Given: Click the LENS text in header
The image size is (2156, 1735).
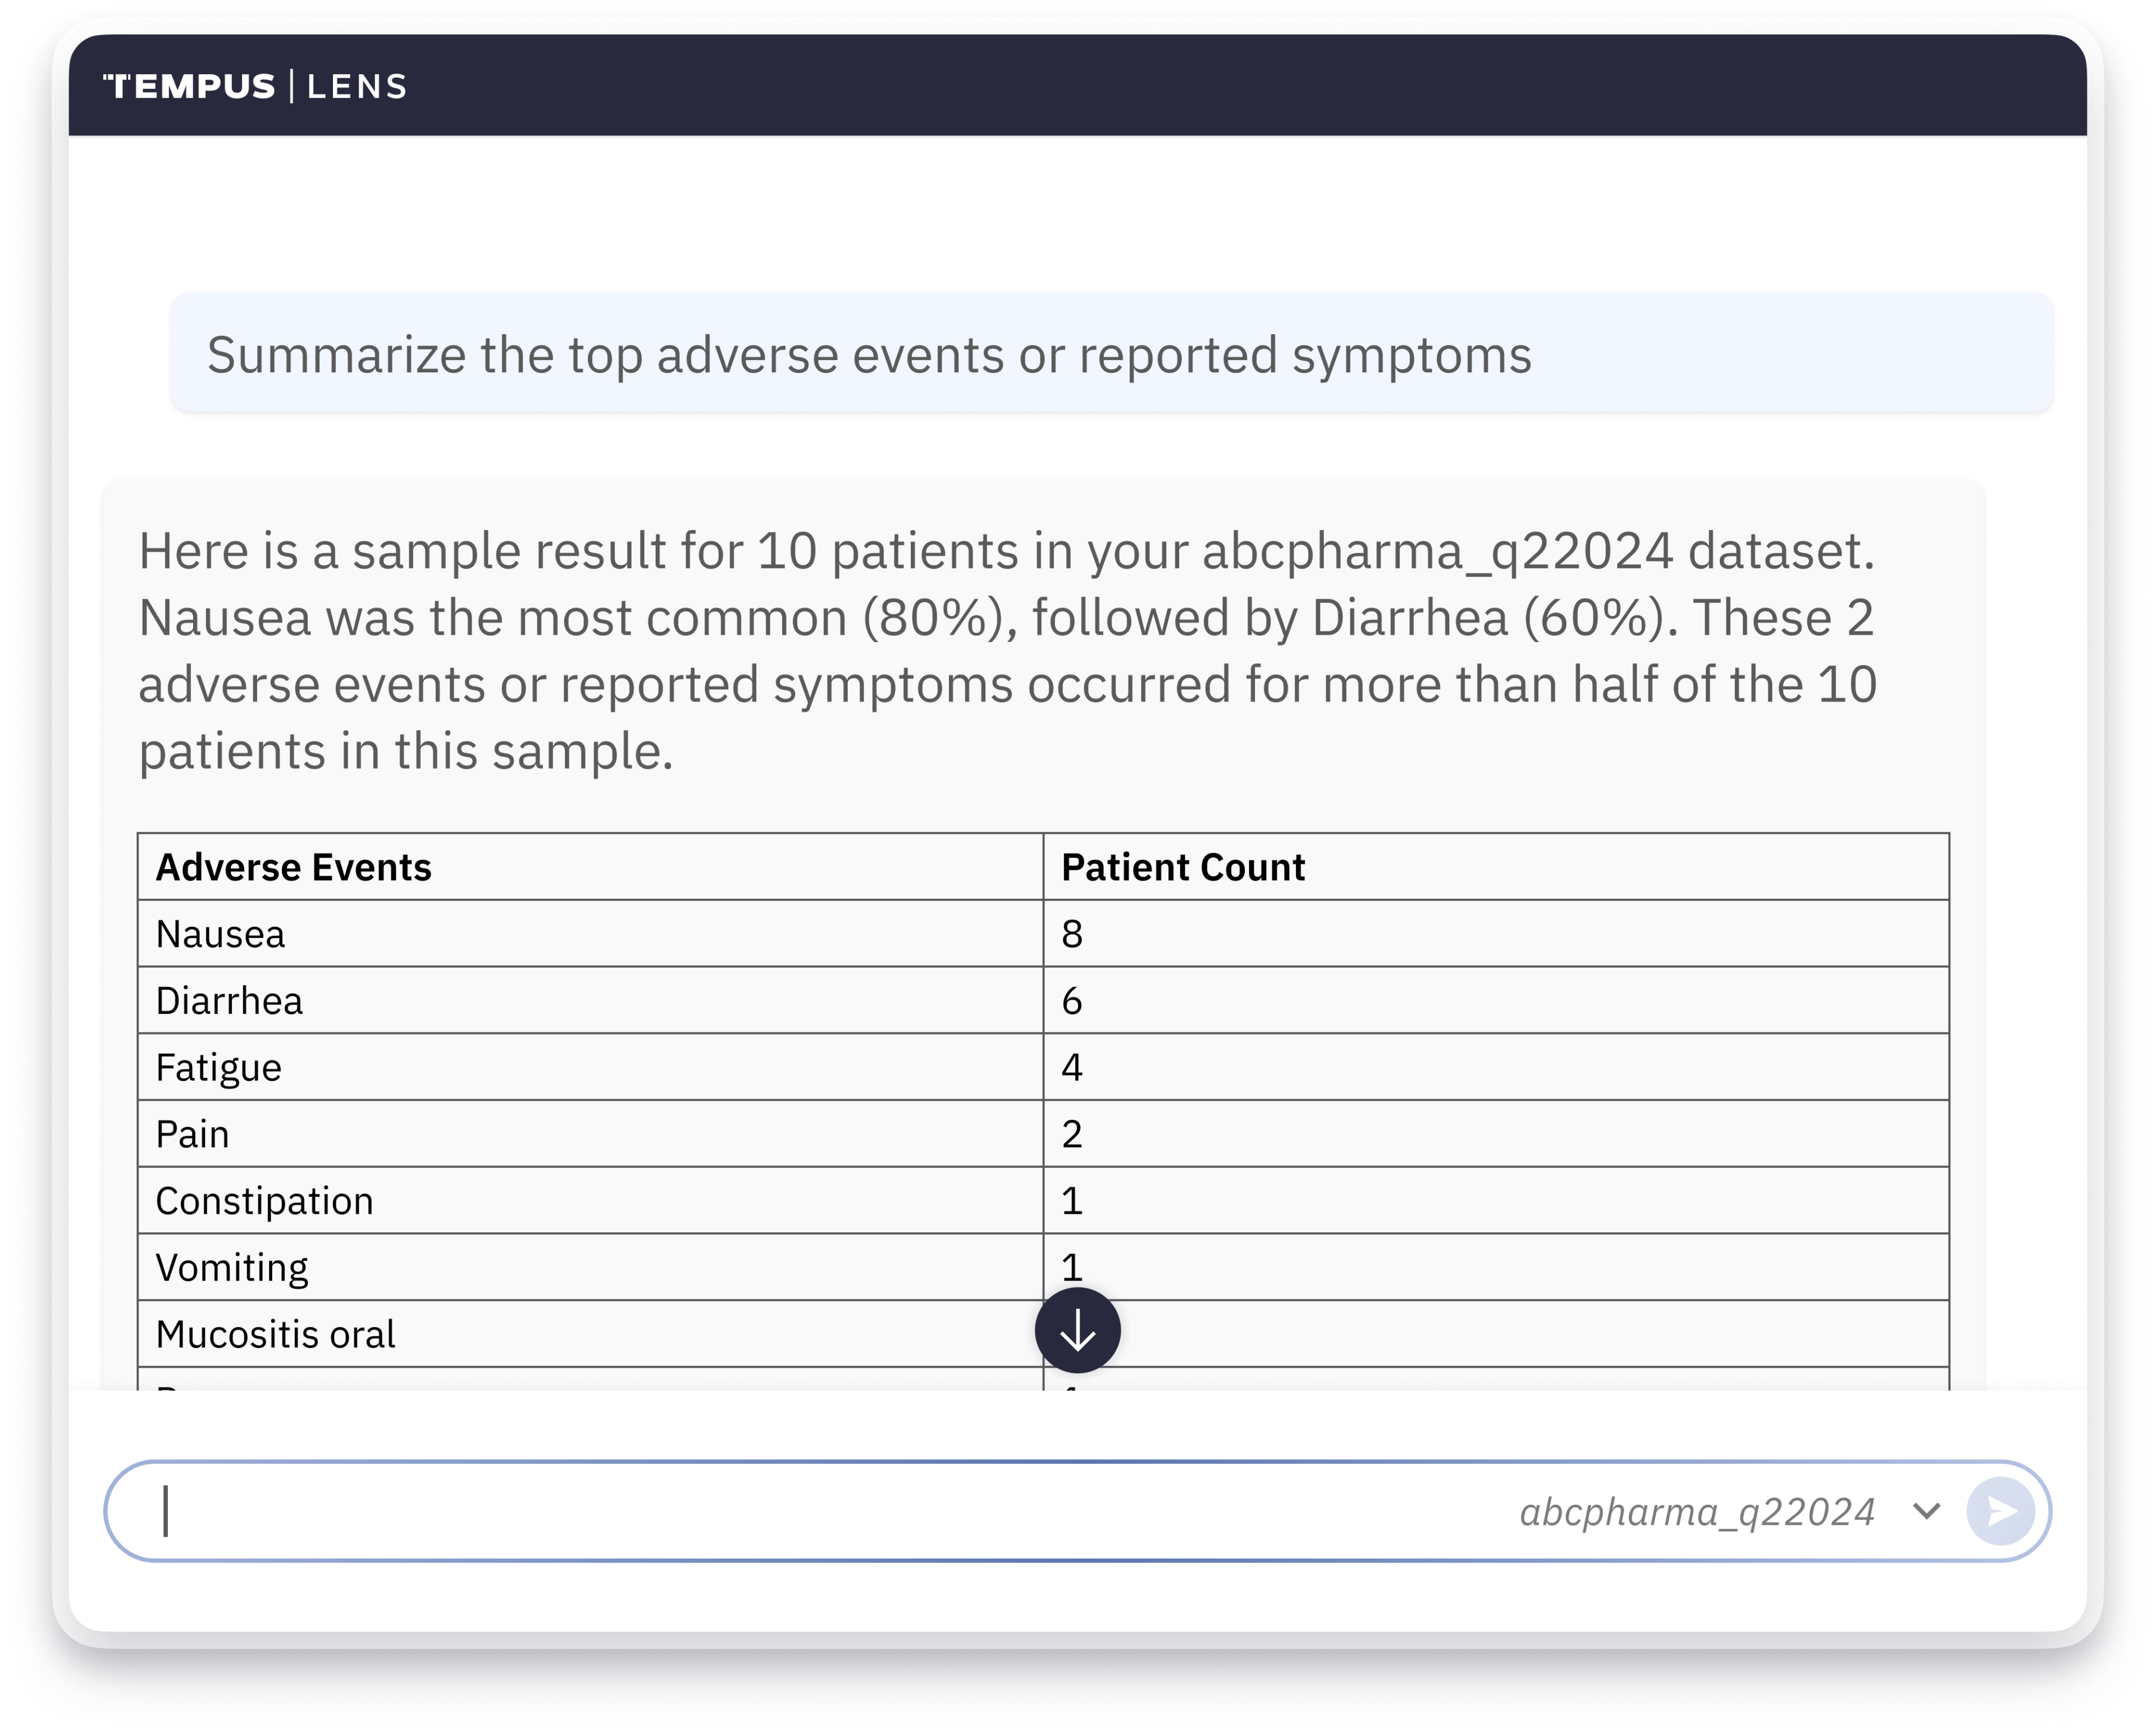Looking at the screenshot, I should coord(357,87).
